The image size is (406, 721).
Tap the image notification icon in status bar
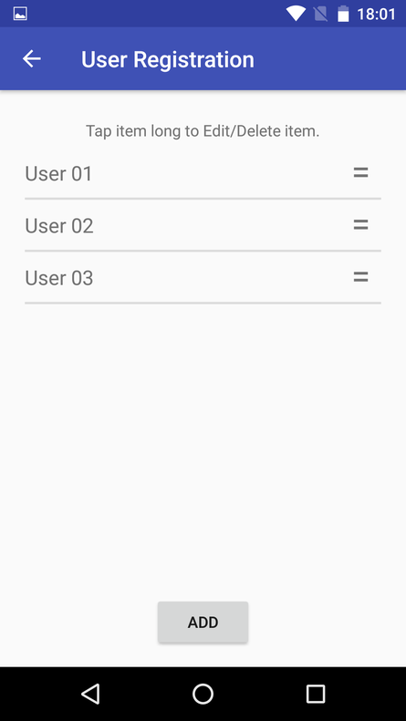[20, 14]
